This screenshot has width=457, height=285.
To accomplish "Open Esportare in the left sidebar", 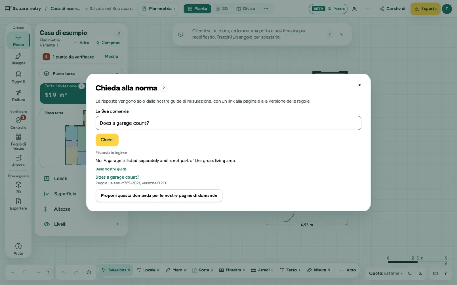I will (x=18, y=204).
